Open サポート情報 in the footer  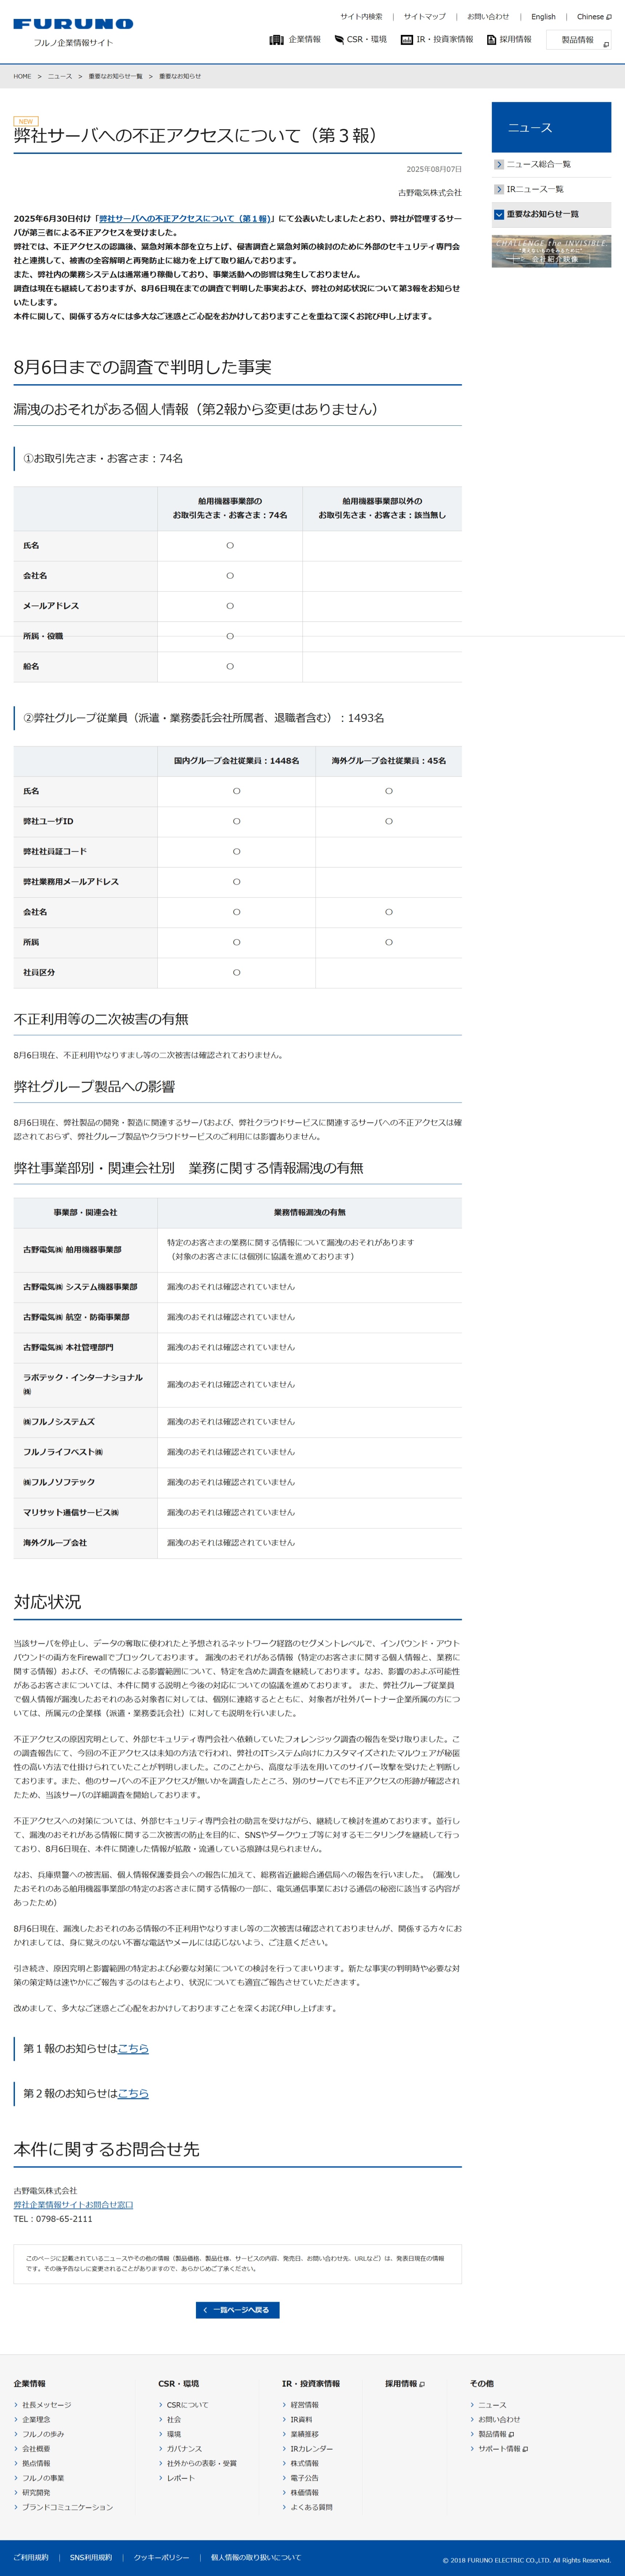click(503, 2449)
